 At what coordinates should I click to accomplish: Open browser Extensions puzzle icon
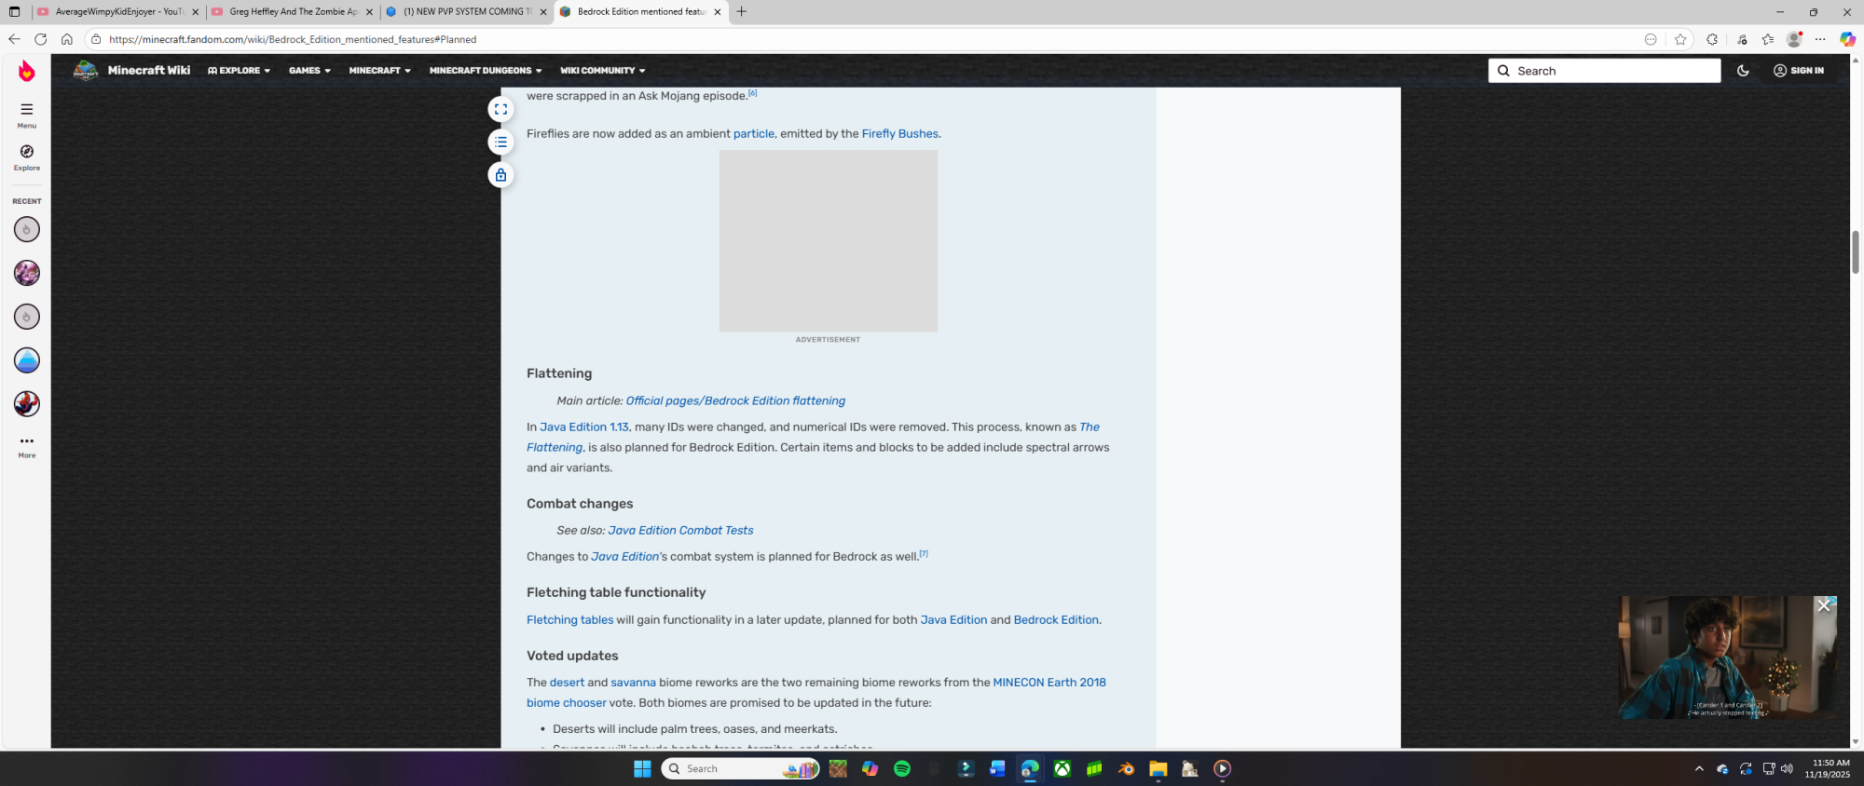1712,39
